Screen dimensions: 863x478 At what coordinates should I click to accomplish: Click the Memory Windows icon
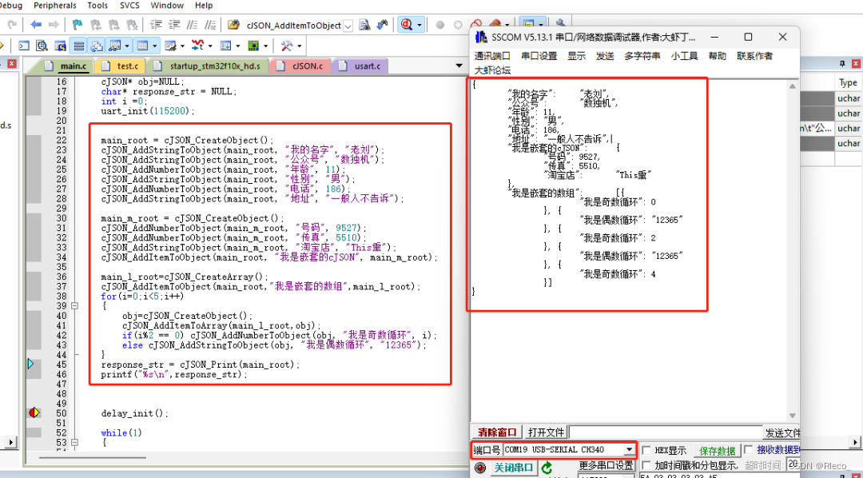point(142,46)
